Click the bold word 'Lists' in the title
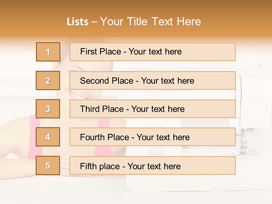The height and width of the screenshot is (204, 272). click(x=78, y=22)
